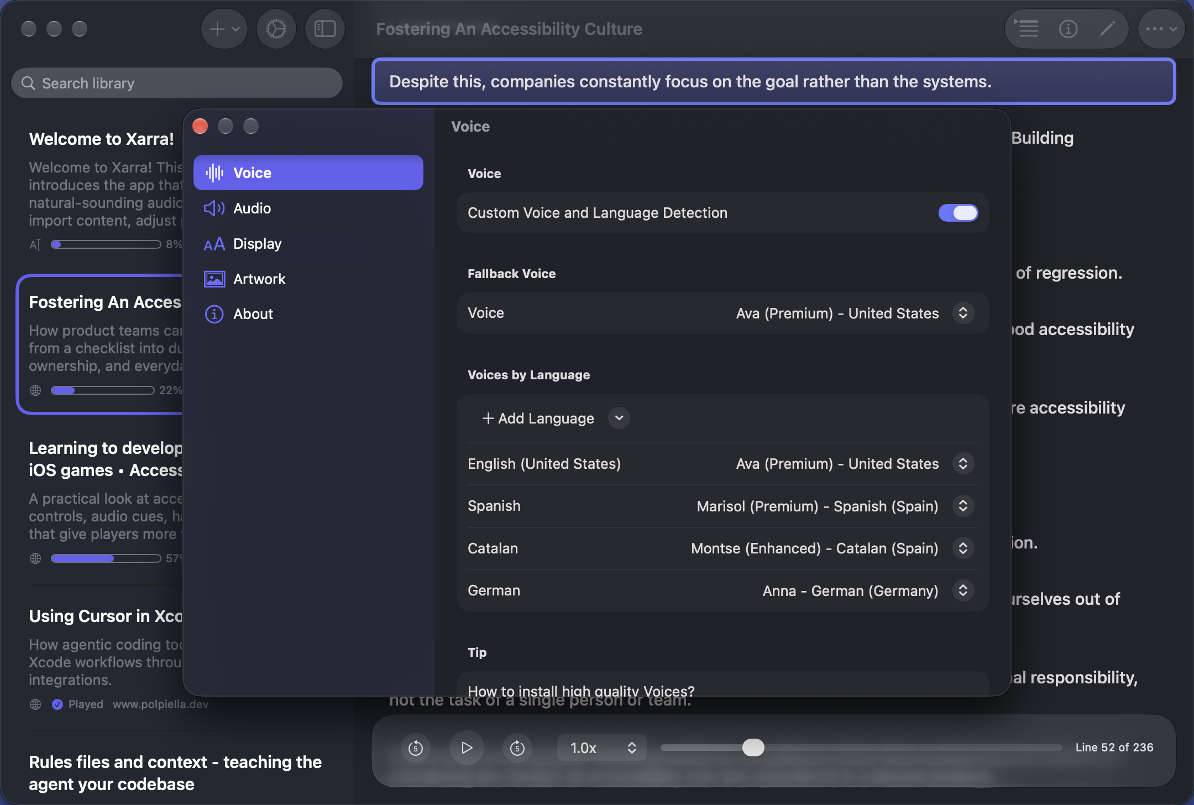1194x805 pixels.
Task: Click the Search library field
Action: click(177, 83)
